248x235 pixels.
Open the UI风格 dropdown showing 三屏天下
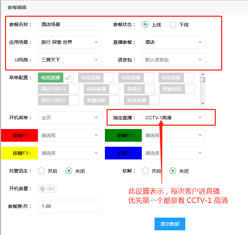click(x=69, y=60)
